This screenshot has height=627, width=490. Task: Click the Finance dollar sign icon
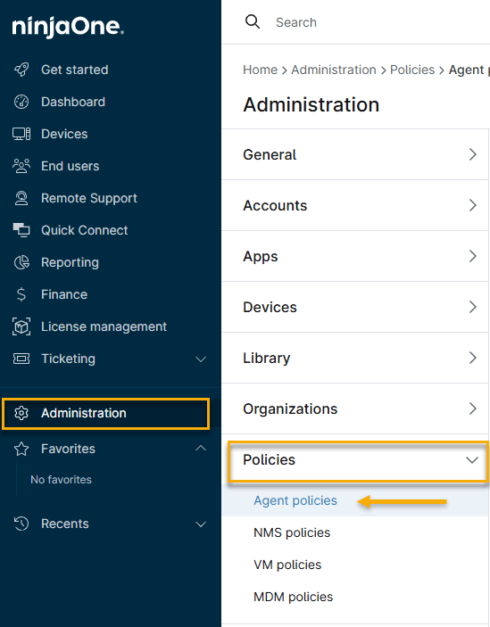tap(21, 294)
